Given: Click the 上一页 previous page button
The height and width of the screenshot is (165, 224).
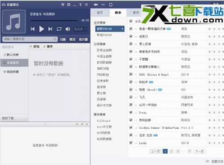Looking at the screenshot, I should click(x=155, y=152).
